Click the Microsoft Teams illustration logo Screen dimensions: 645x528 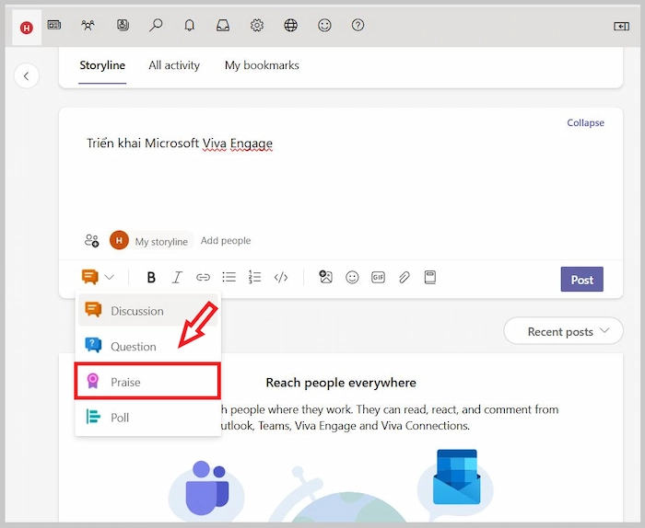206,488
